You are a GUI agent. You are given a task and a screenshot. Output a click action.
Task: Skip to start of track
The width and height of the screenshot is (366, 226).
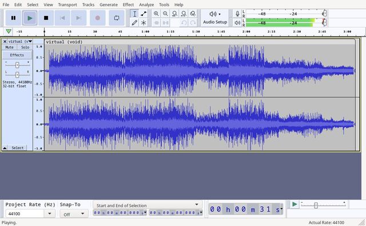pyautogui.click(x=62, y=18)
